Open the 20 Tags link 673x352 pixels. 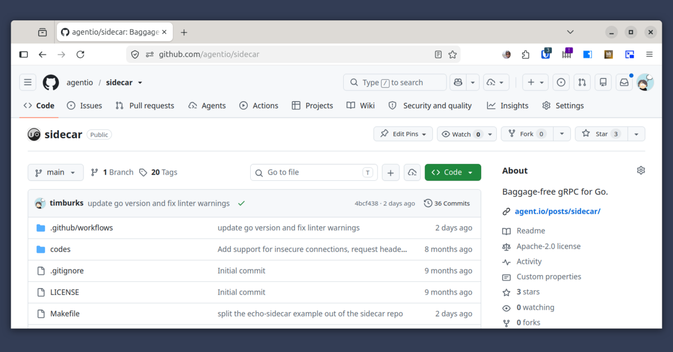[158, 172]
